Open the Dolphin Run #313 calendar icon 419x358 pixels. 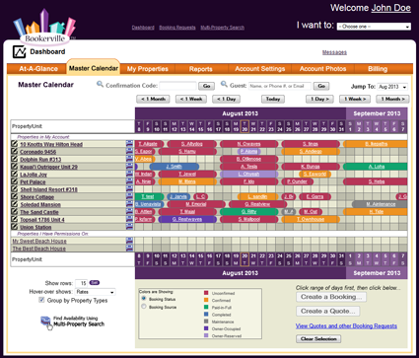click(x=129, y=159)
